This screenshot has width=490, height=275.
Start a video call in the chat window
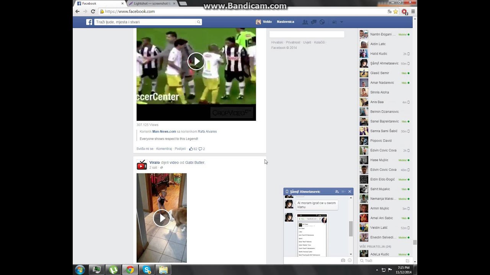(x=343, y=192)
